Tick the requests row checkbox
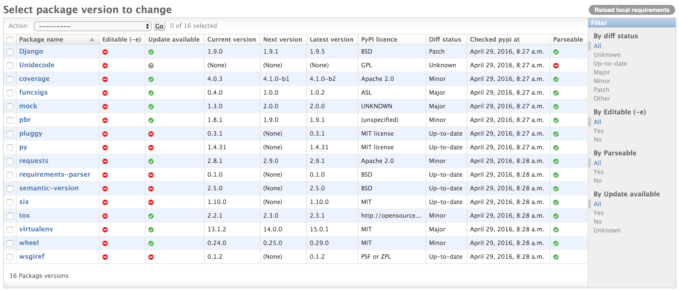 click(10, 161)
